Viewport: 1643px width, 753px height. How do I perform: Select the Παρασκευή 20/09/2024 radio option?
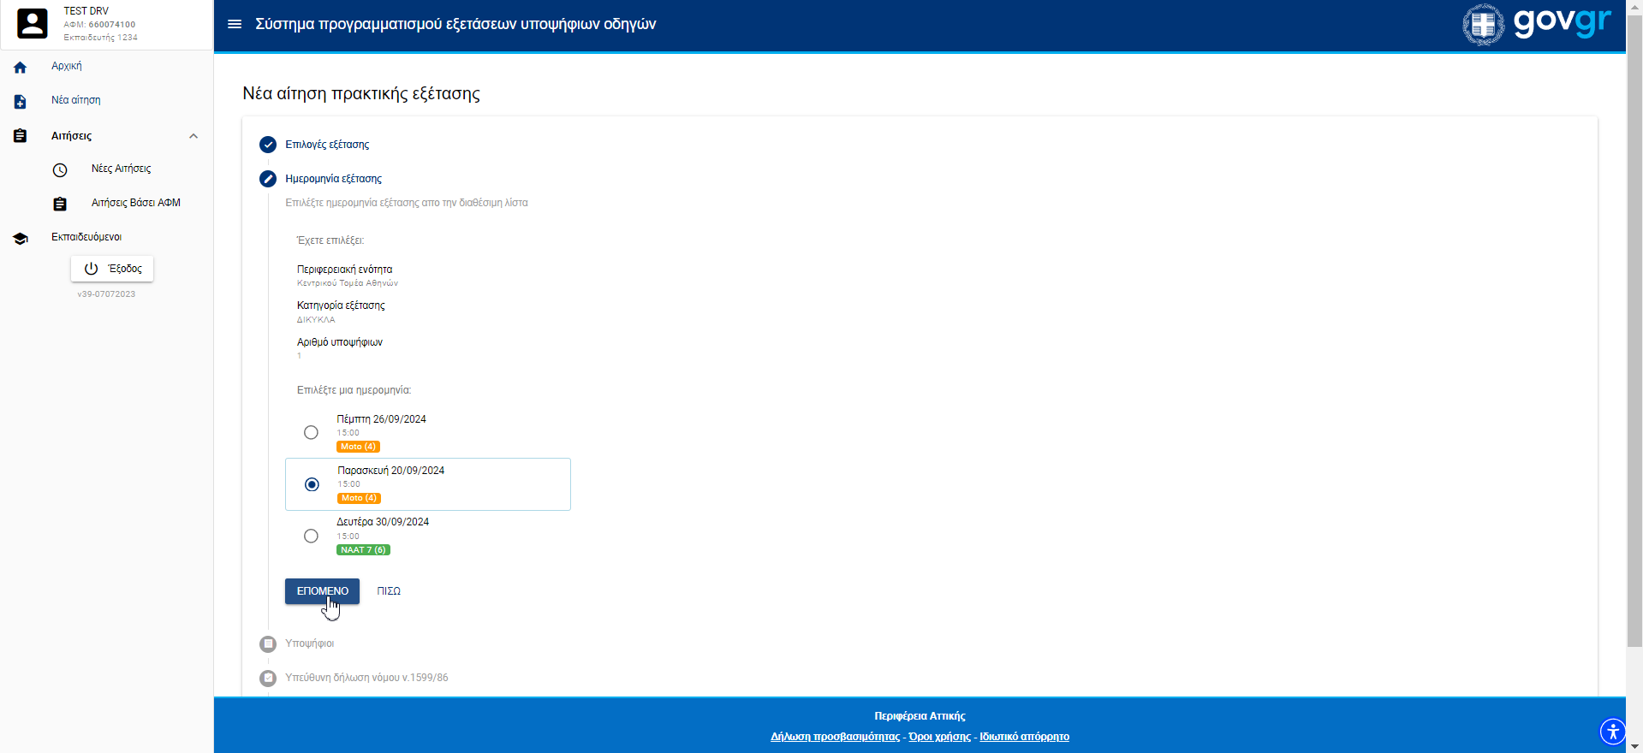tap(312, 484)
